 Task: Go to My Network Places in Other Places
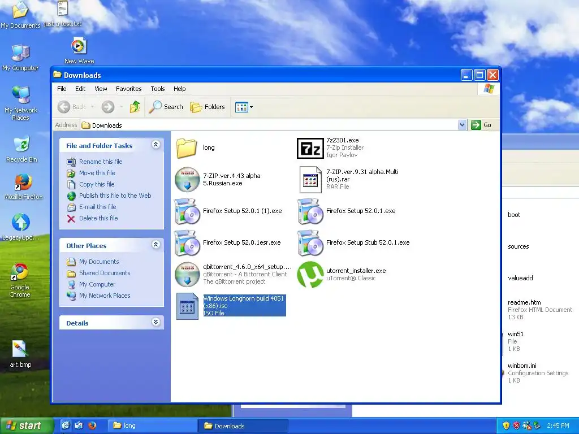tap(105, 296)
